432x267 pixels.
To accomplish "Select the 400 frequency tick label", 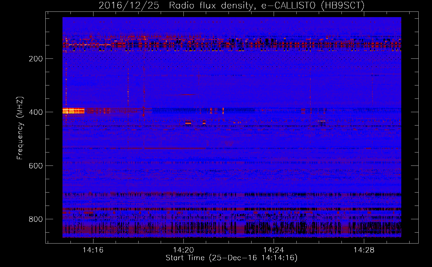I will pos(36,112).
